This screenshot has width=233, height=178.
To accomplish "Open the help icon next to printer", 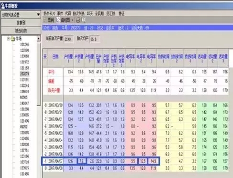I will click(83, 20).
